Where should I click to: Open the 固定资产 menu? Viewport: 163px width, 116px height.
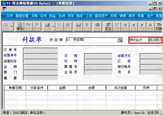[101, 16]
